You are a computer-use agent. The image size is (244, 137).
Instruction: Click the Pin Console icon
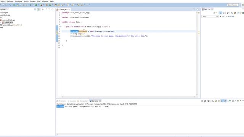point(230,101)
